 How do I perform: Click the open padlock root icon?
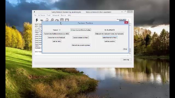pyautogui.click(x=47, y=20)
